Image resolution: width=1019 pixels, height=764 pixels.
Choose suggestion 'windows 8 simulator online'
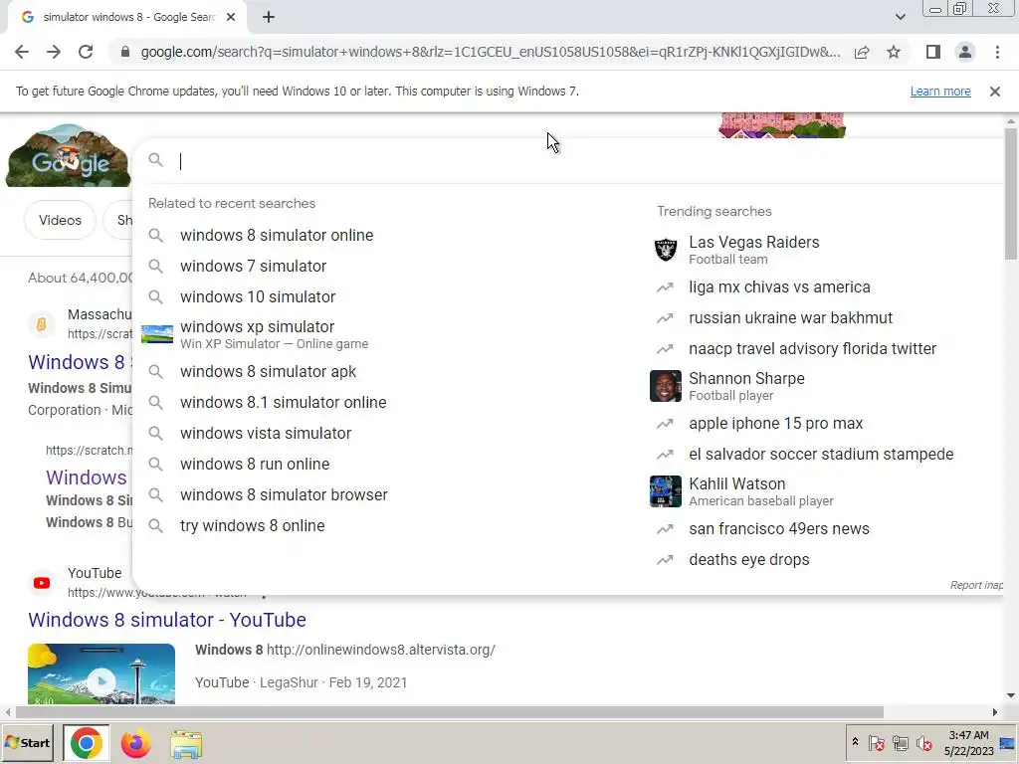(277, 235)
